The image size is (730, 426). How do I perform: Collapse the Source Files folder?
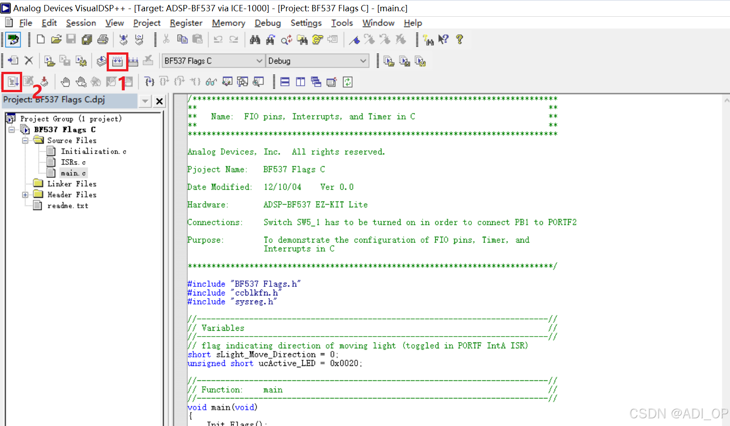pyautogui.click(x=25, y=140)
